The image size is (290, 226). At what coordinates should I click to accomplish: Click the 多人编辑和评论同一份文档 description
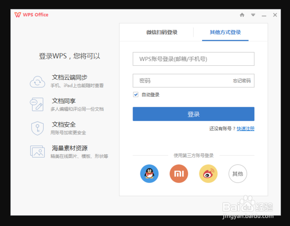(77, 109)
